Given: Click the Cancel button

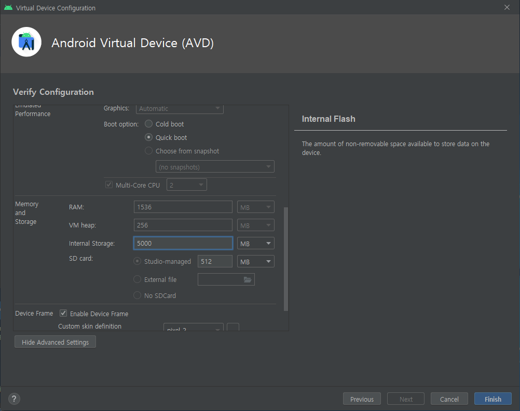Looking at the screenshot, I should click(x=449, y=399).
